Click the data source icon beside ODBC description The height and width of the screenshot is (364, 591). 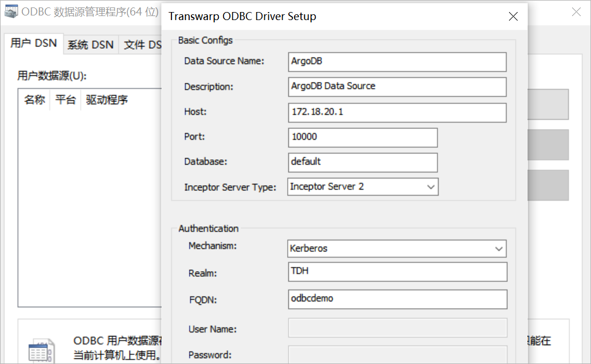tap(41, 350)
